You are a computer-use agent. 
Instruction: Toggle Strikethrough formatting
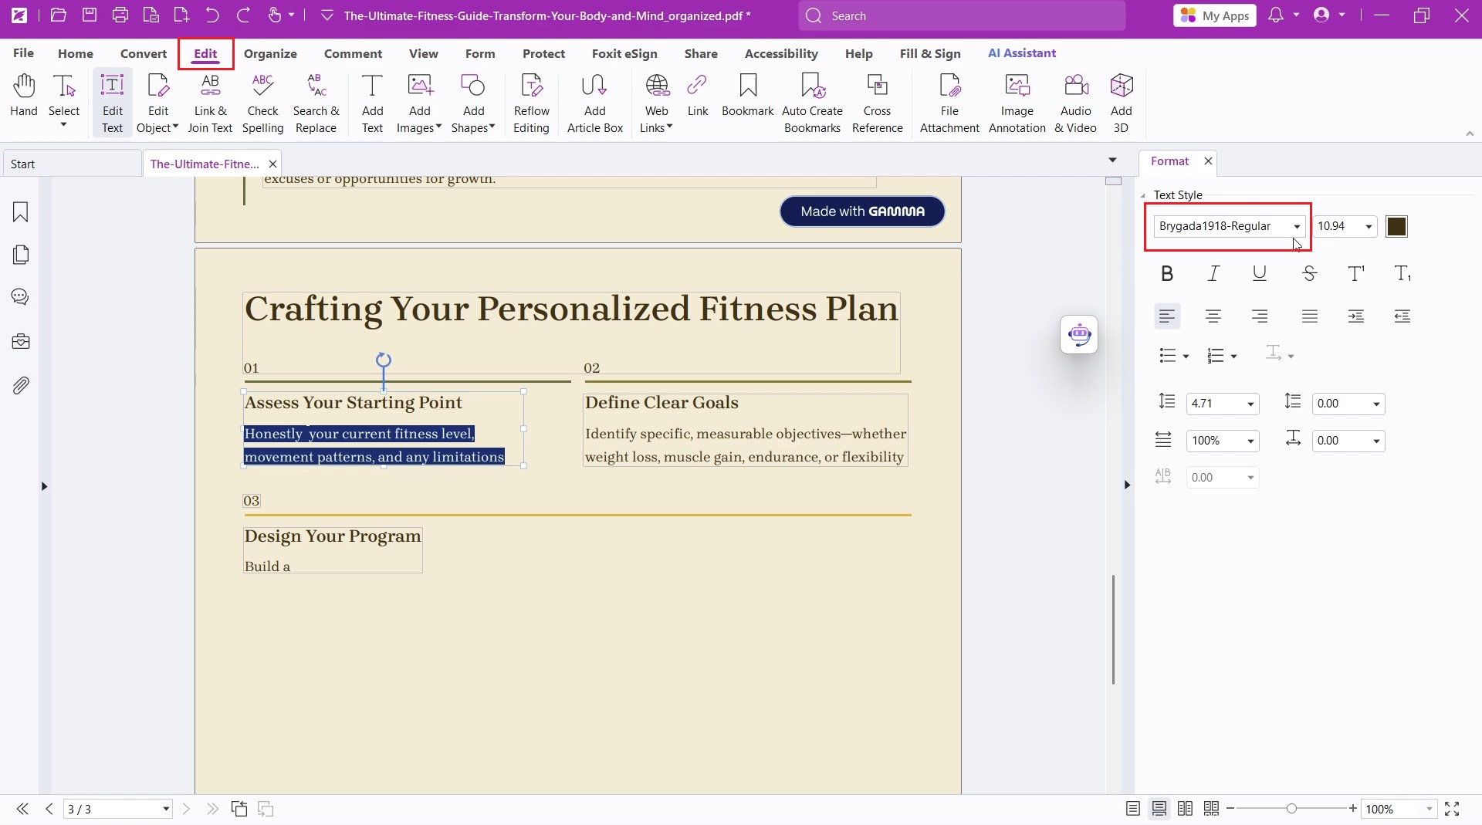click(x=1309, y=273)
